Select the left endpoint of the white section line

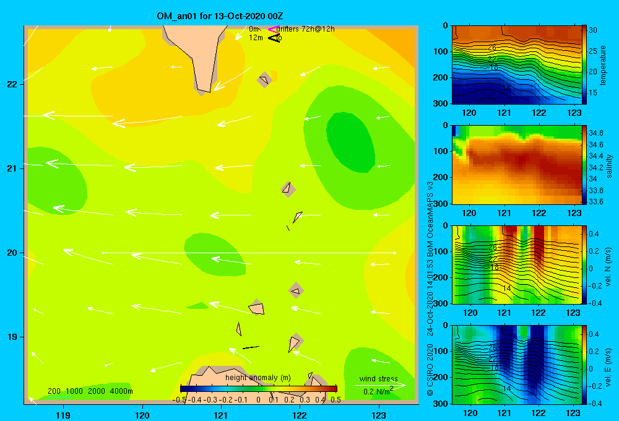103,253
